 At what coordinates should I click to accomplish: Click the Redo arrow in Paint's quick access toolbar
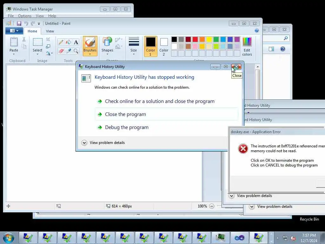(33, 24)
